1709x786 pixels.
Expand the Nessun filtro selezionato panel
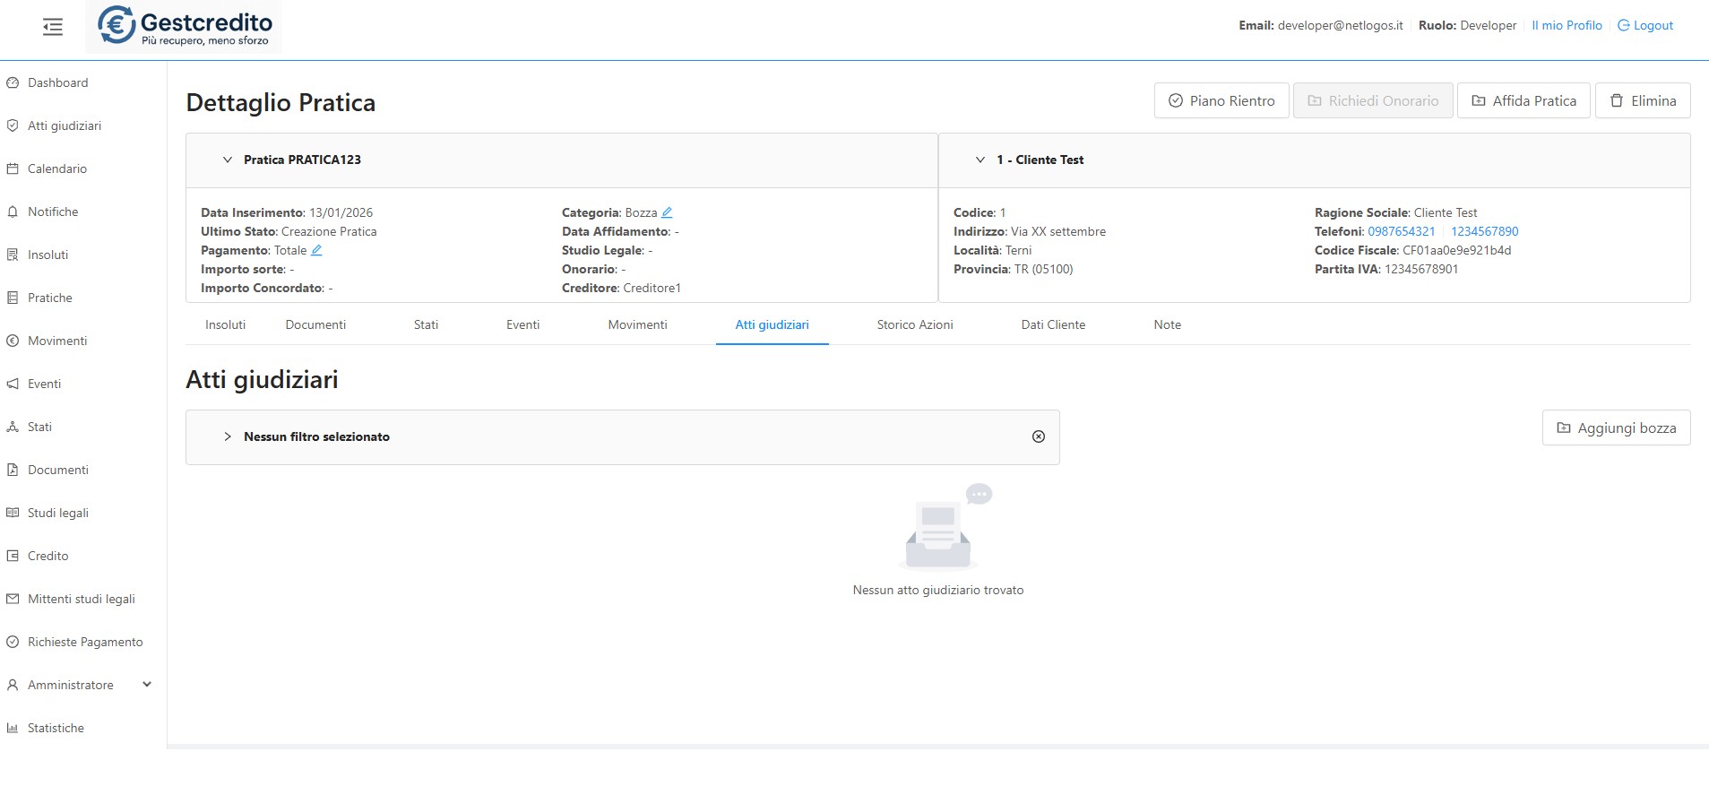pos(228,436)
